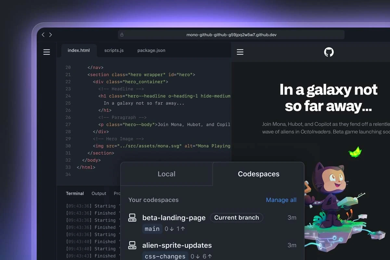
Task: Go forward with the browser forward arrow
Action: click(50, 34)
